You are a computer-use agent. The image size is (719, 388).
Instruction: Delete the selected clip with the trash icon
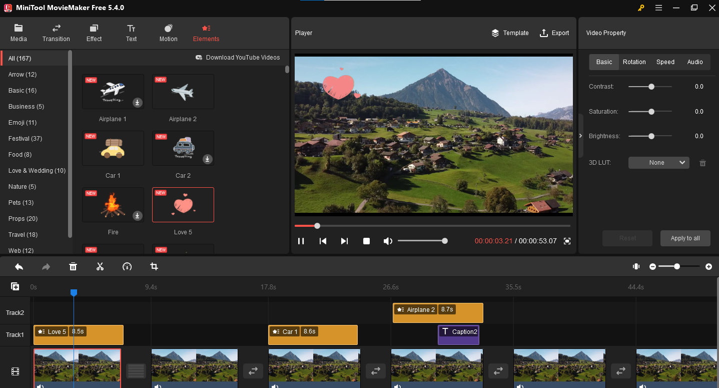pyautogui.click(x=73, y=267)
